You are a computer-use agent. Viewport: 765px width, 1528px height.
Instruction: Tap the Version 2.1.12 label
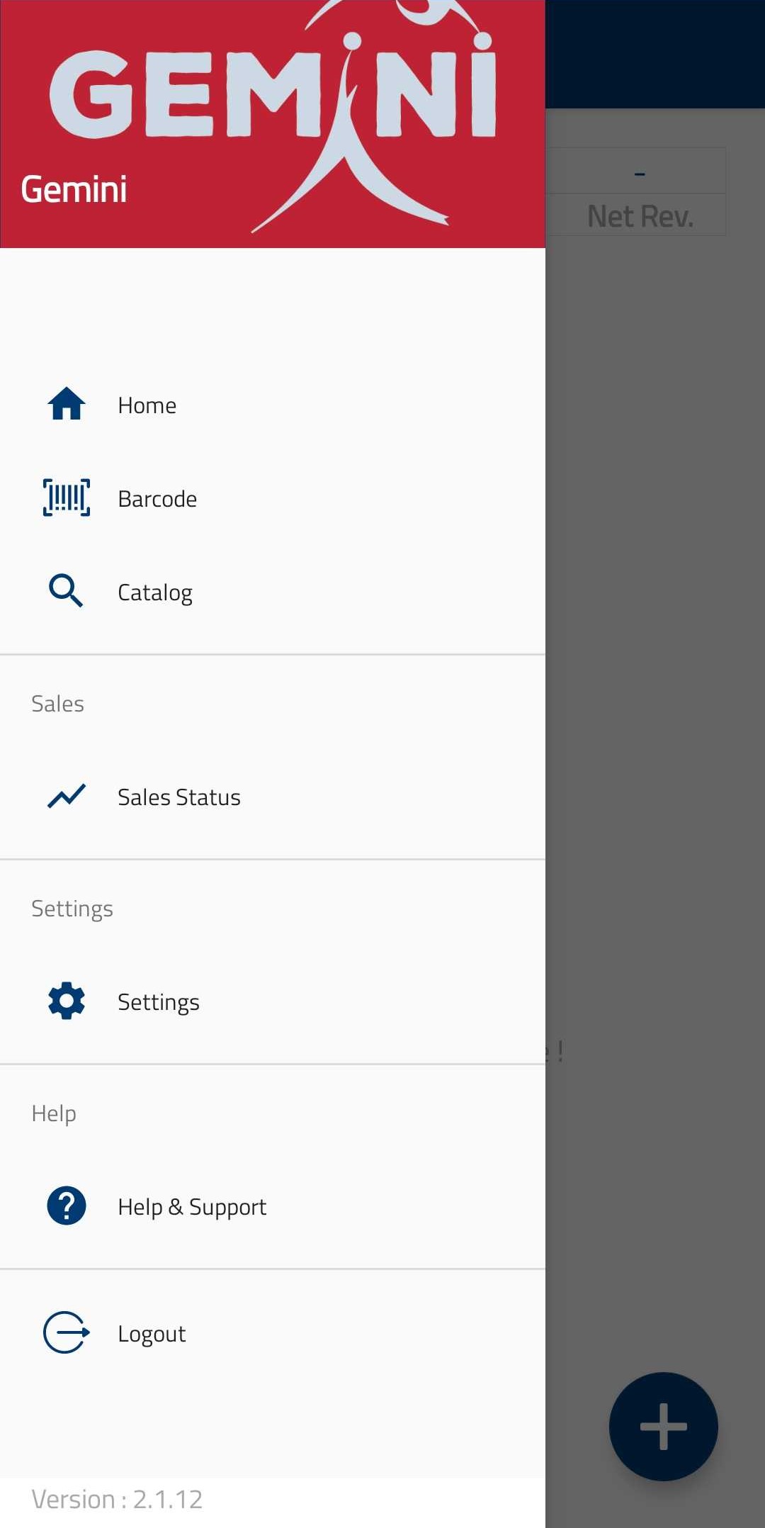(117, 1499)
